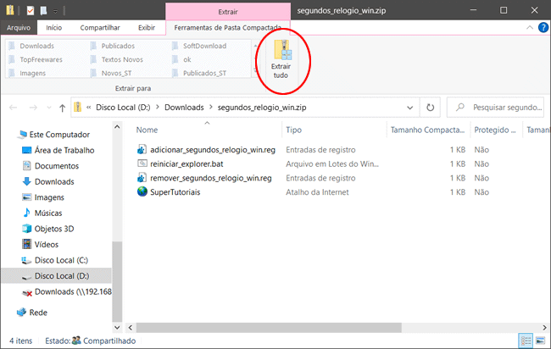Click Downloads in the address path

(x=183, y=108)
